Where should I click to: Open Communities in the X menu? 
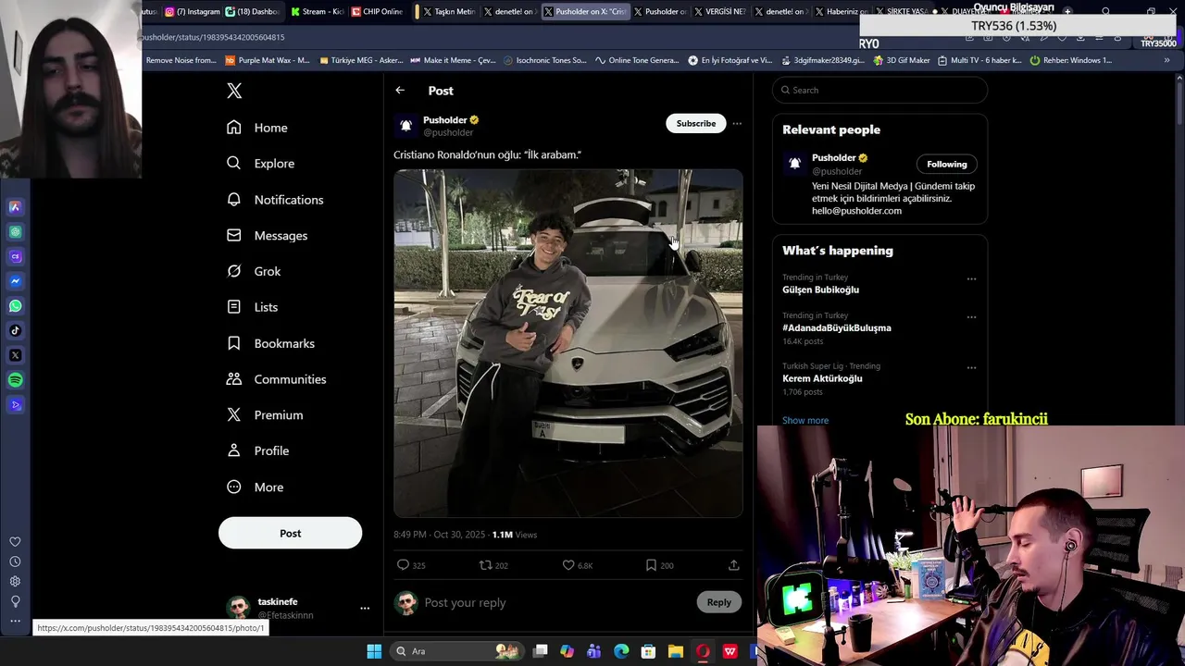[x=276, y=379]
